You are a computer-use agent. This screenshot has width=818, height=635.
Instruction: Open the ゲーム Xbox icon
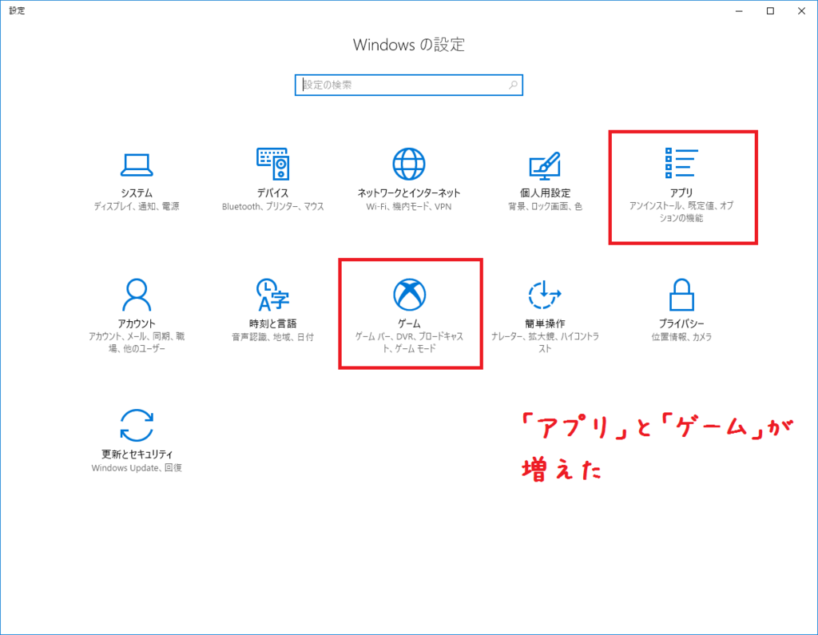pos(410,294)
